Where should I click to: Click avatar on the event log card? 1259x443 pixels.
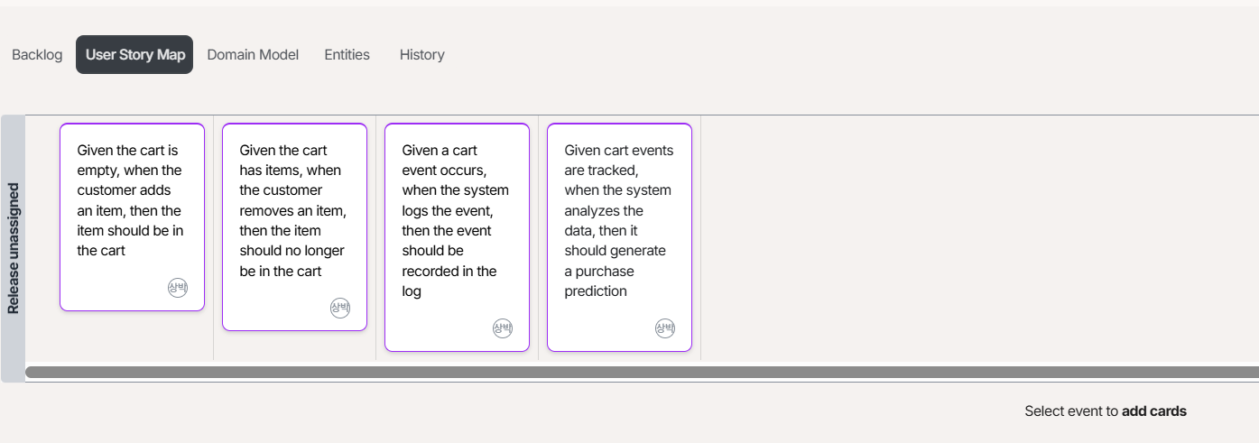tap(502, 328)
